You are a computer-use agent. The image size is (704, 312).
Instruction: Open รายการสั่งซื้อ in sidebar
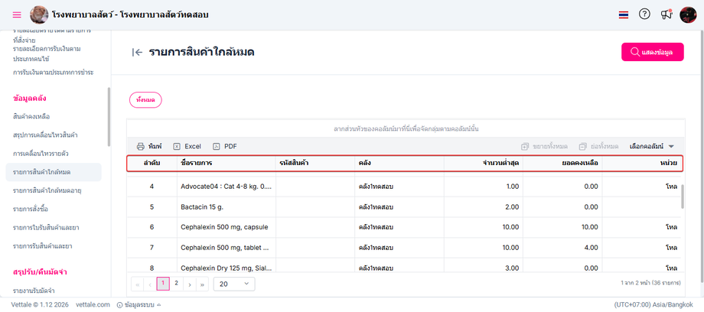[x=31, y=210]
